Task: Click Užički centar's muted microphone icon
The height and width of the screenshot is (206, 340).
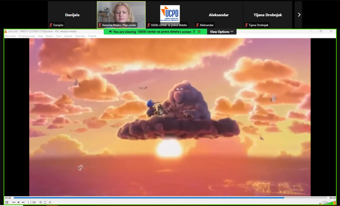Action: [148, 25]
